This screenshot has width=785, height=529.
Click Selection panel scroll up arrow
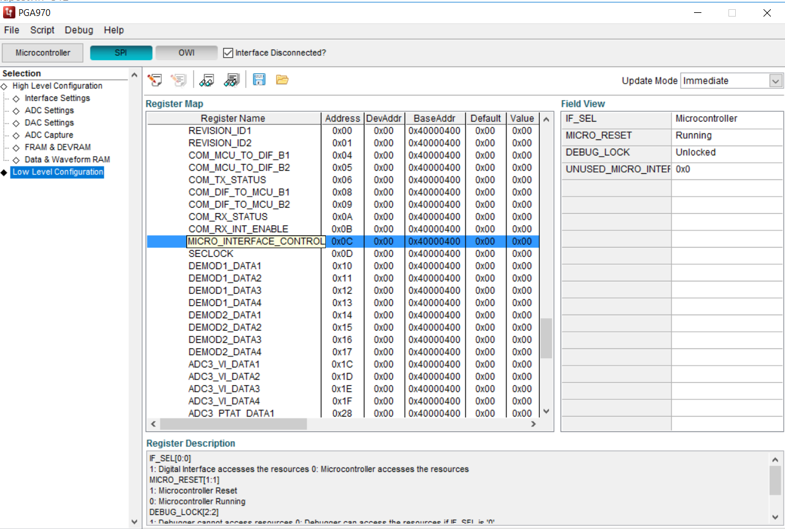click(135, 74)
